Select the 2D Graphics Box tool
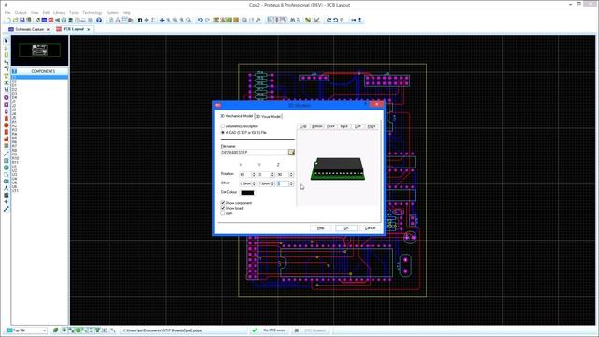This screenshot has width=599, height=337. pos(7,160)
